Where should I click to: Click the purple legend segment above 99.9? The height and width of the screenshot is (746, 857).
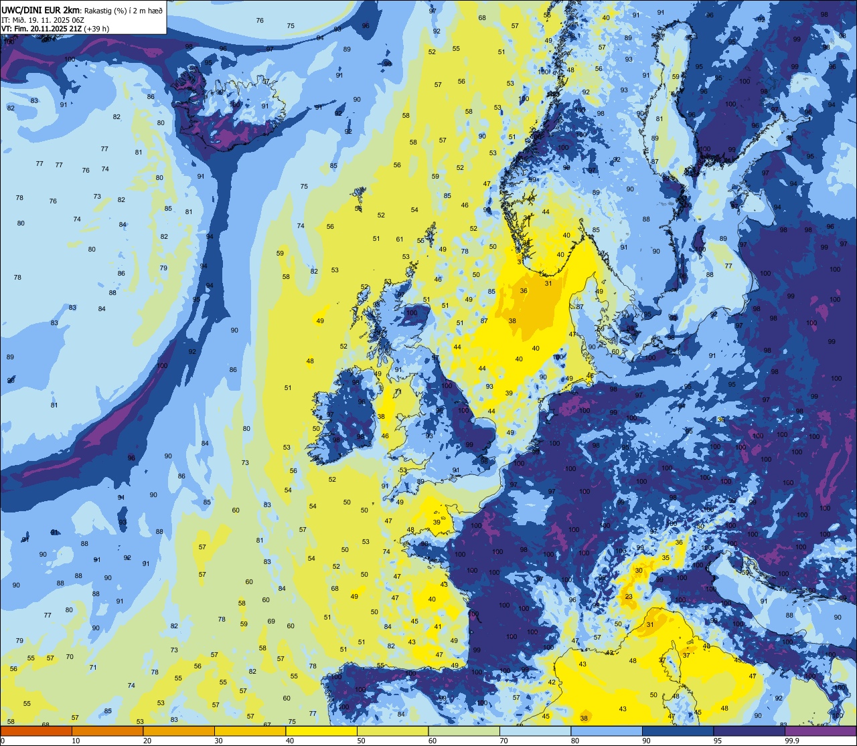[820, 731]
